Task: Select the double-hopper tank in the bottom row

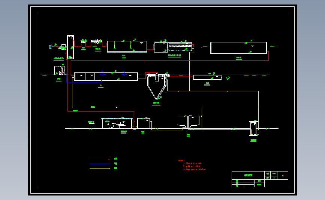Action: 188,122
